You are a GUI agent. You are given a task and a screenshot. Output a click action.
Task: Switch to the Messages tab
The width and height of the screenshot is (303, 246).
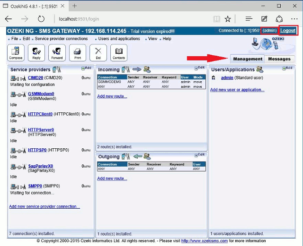(279, 59)
